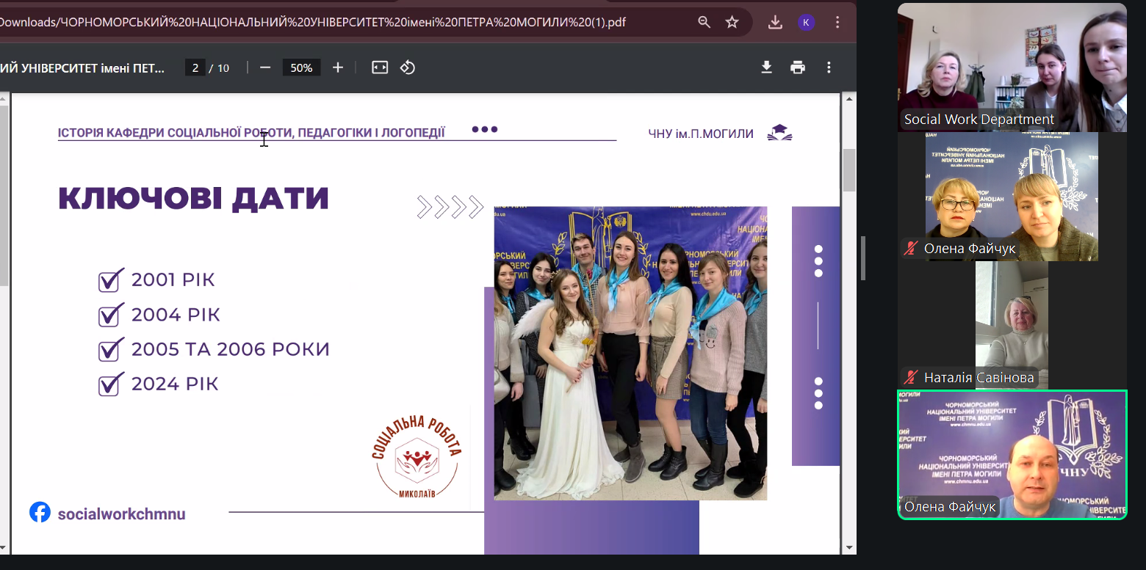Click the Fit to page icon

coord(379,67)
